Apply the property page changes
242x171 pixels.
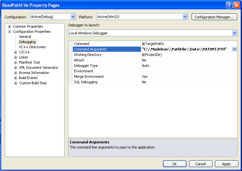click(x=227, y=164)
